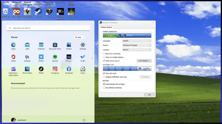Click the RetroBar Properties title bar icon

[101, 22]
